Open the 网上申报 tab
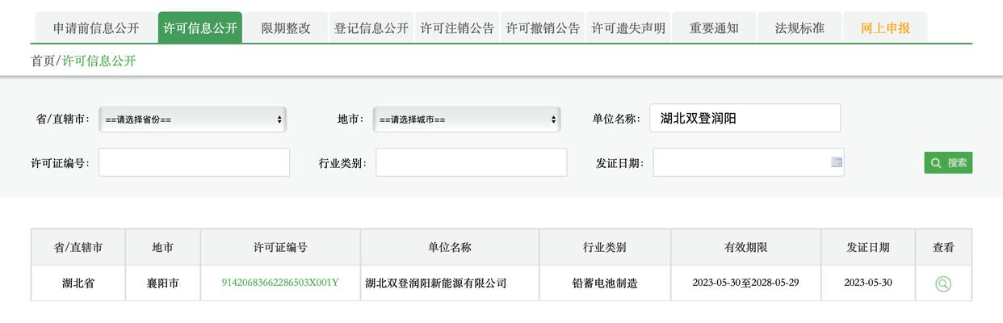This screenshot has width=1003, height=323. click(x=885, y=27)
